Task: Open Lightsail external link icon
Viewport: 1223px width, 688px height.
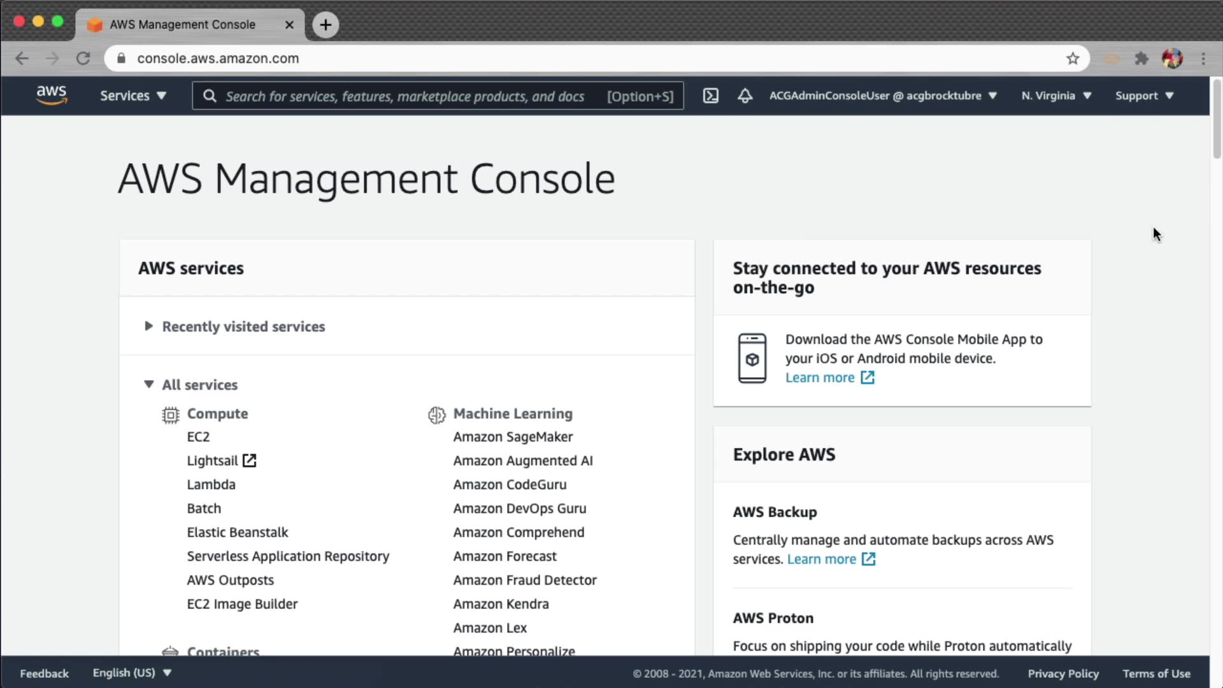Action: coord(249,461)
